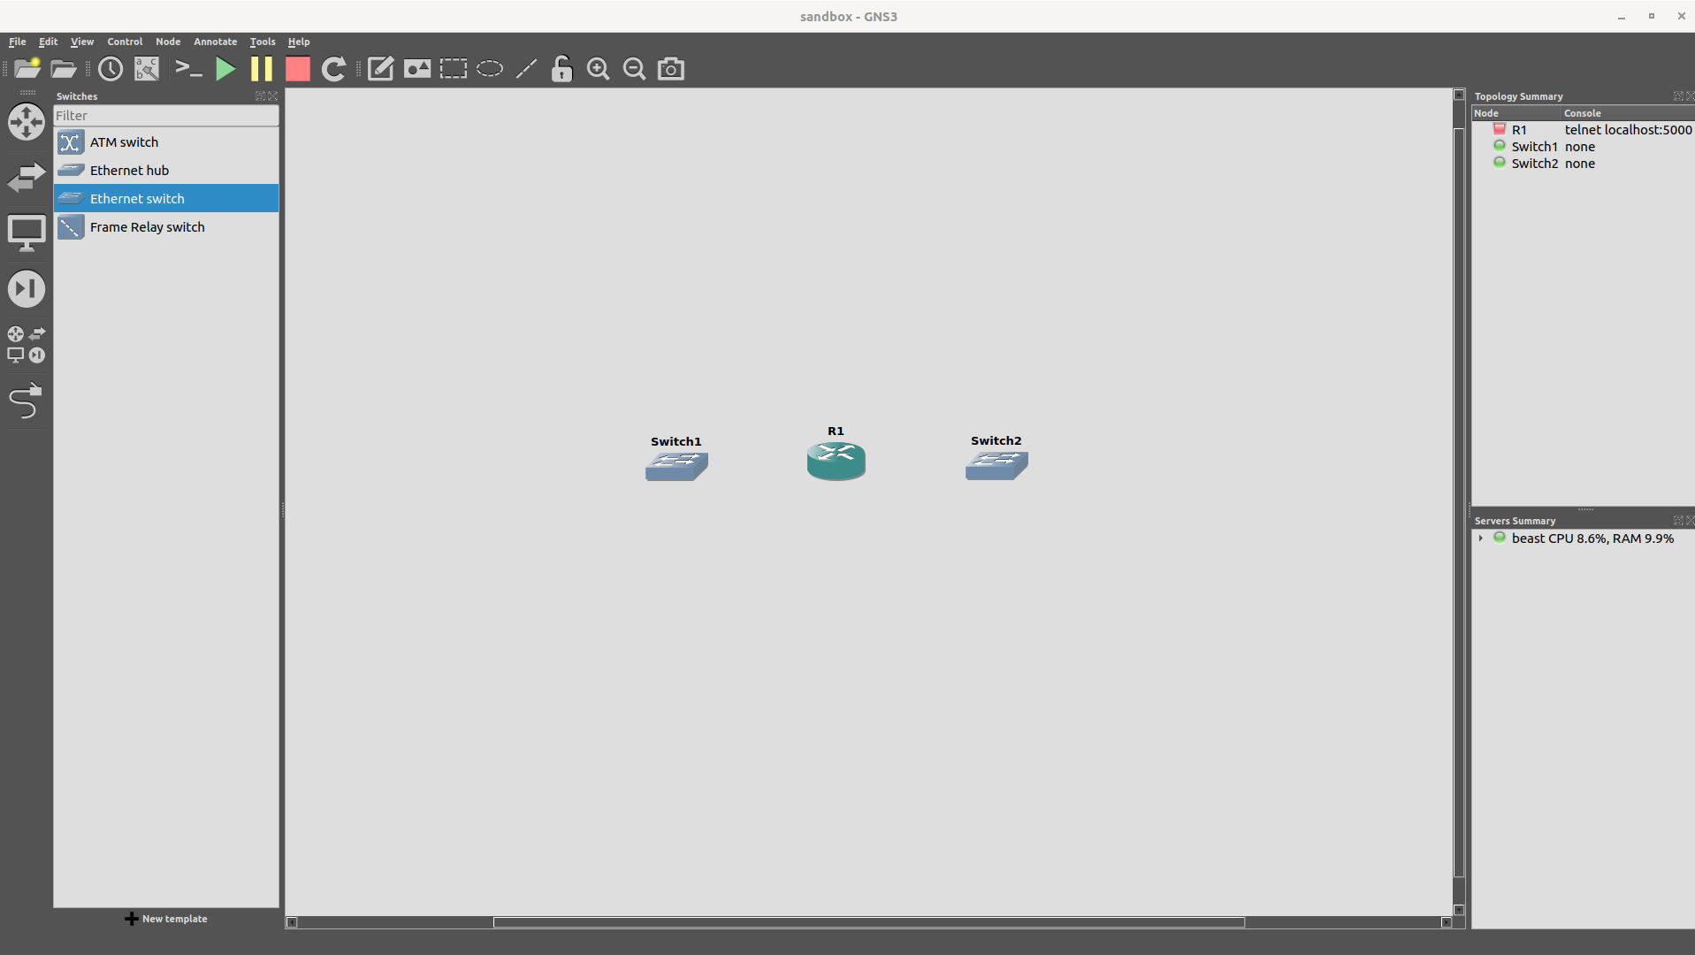Float the Servers Summary panel
The image size is (1695, 955).
point(1678,521)
